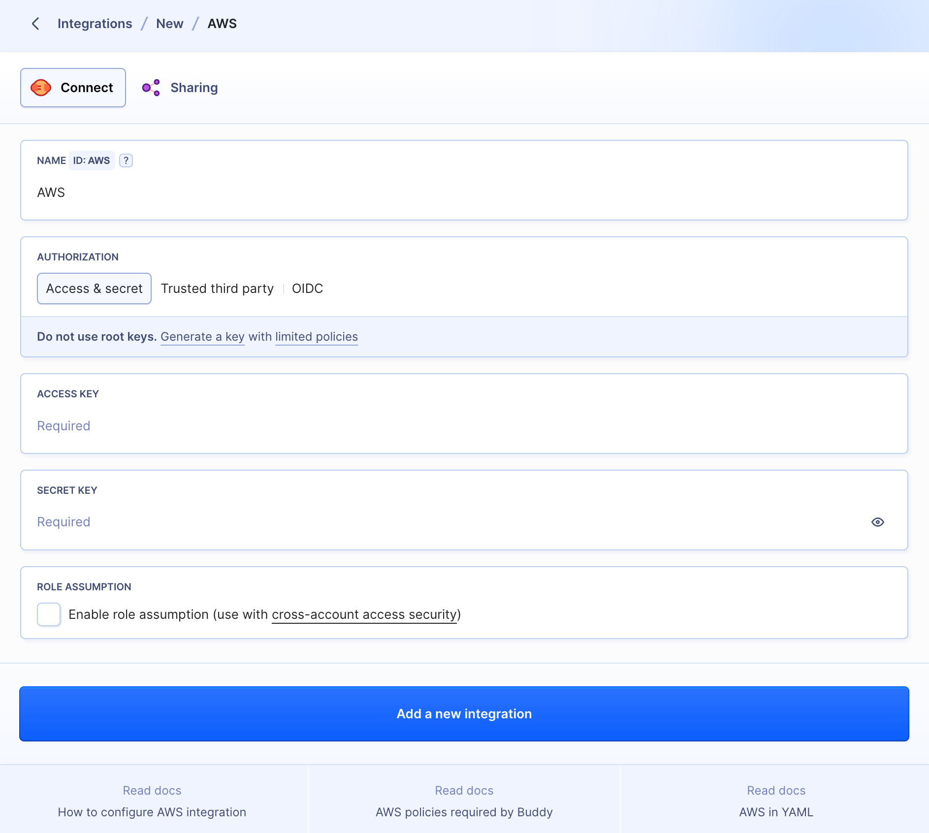Click the AWS breadcrumb label

tap(222, 24)
